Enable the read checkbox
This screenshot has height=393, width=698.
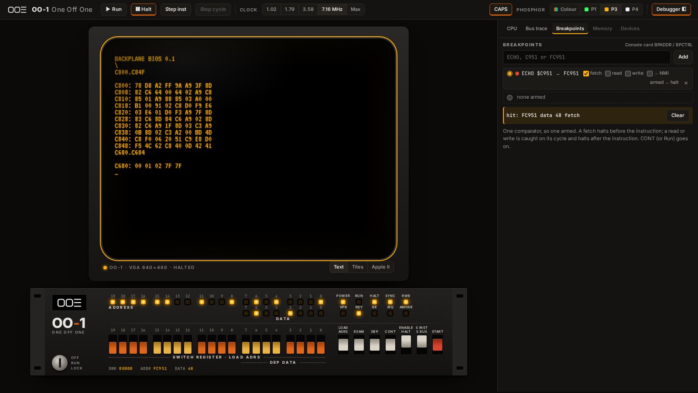pyautogui.click(x=608, y=73)
